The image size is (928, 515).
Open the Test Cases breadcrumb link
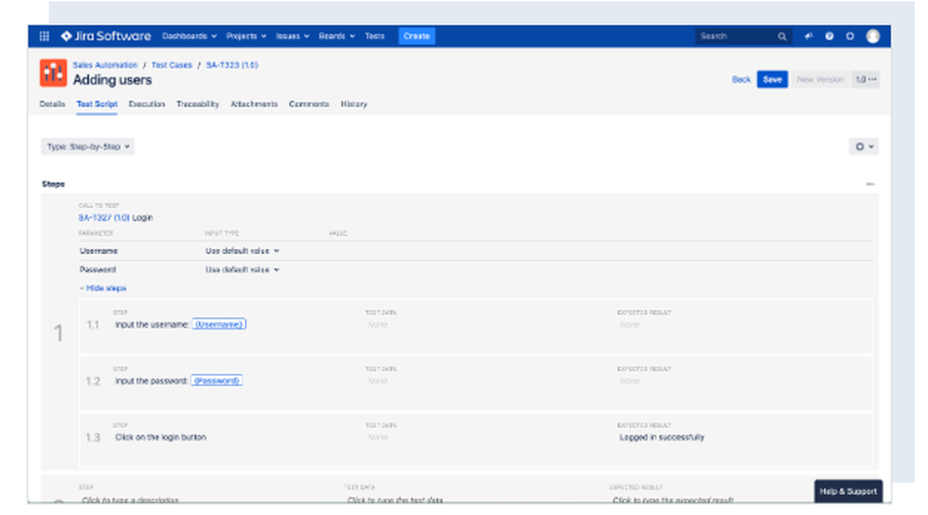click(172, 65)
